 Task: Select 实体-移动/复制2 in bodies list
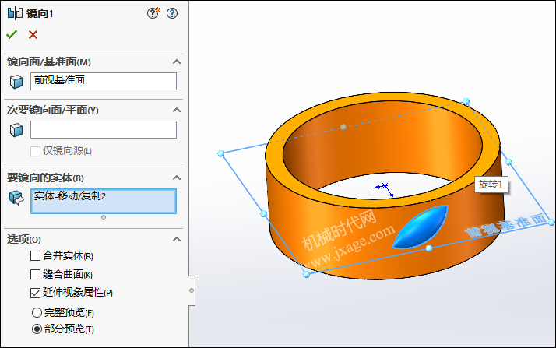point(70,196)
